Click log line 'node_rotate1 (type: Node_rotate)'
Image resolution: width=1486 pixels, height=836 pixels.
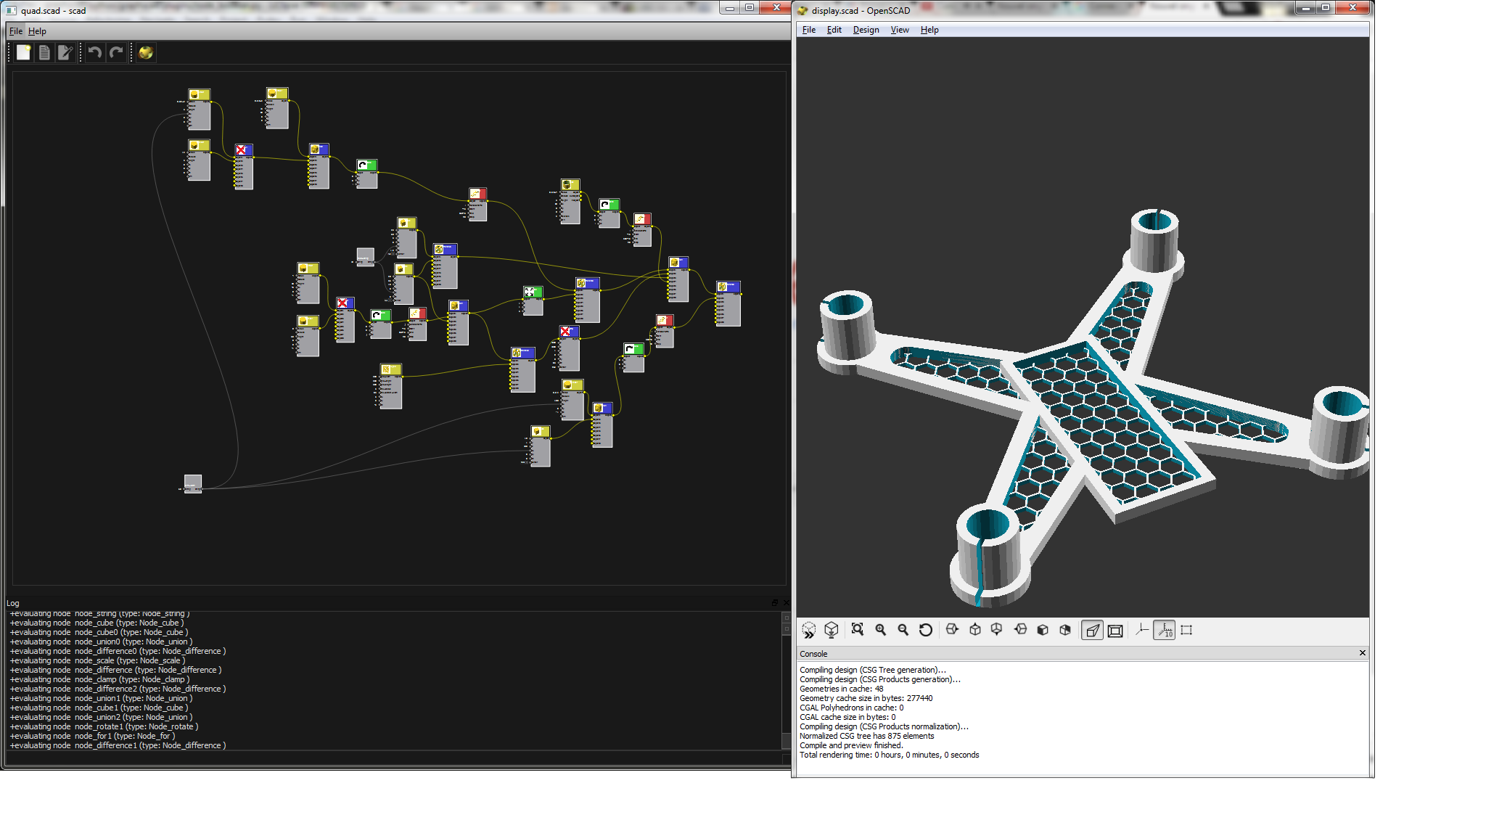tap(104, 726)
